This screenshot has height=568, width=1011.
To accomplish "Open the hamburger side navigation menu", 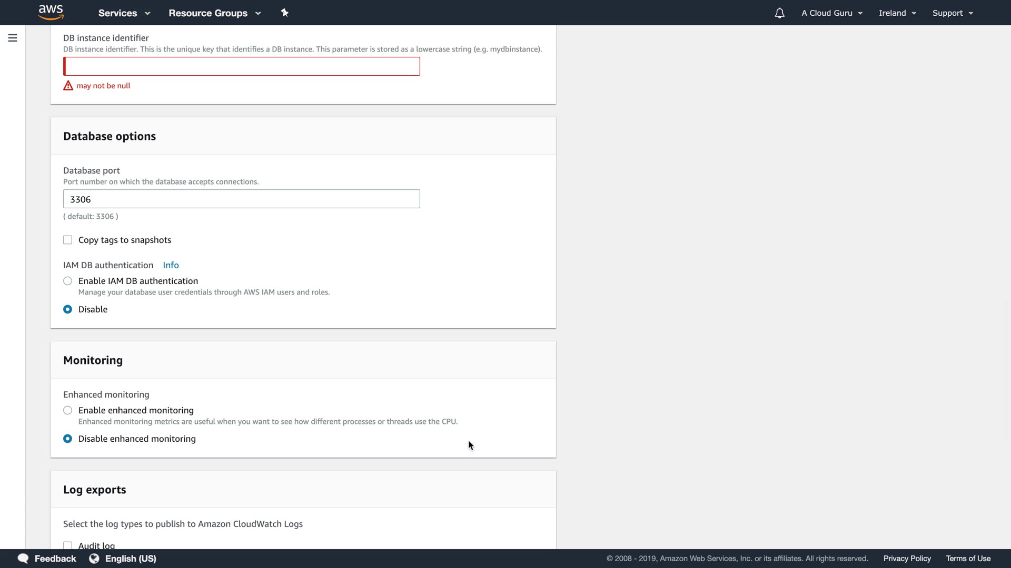I will pyautogui.click(x=13, y=38).
